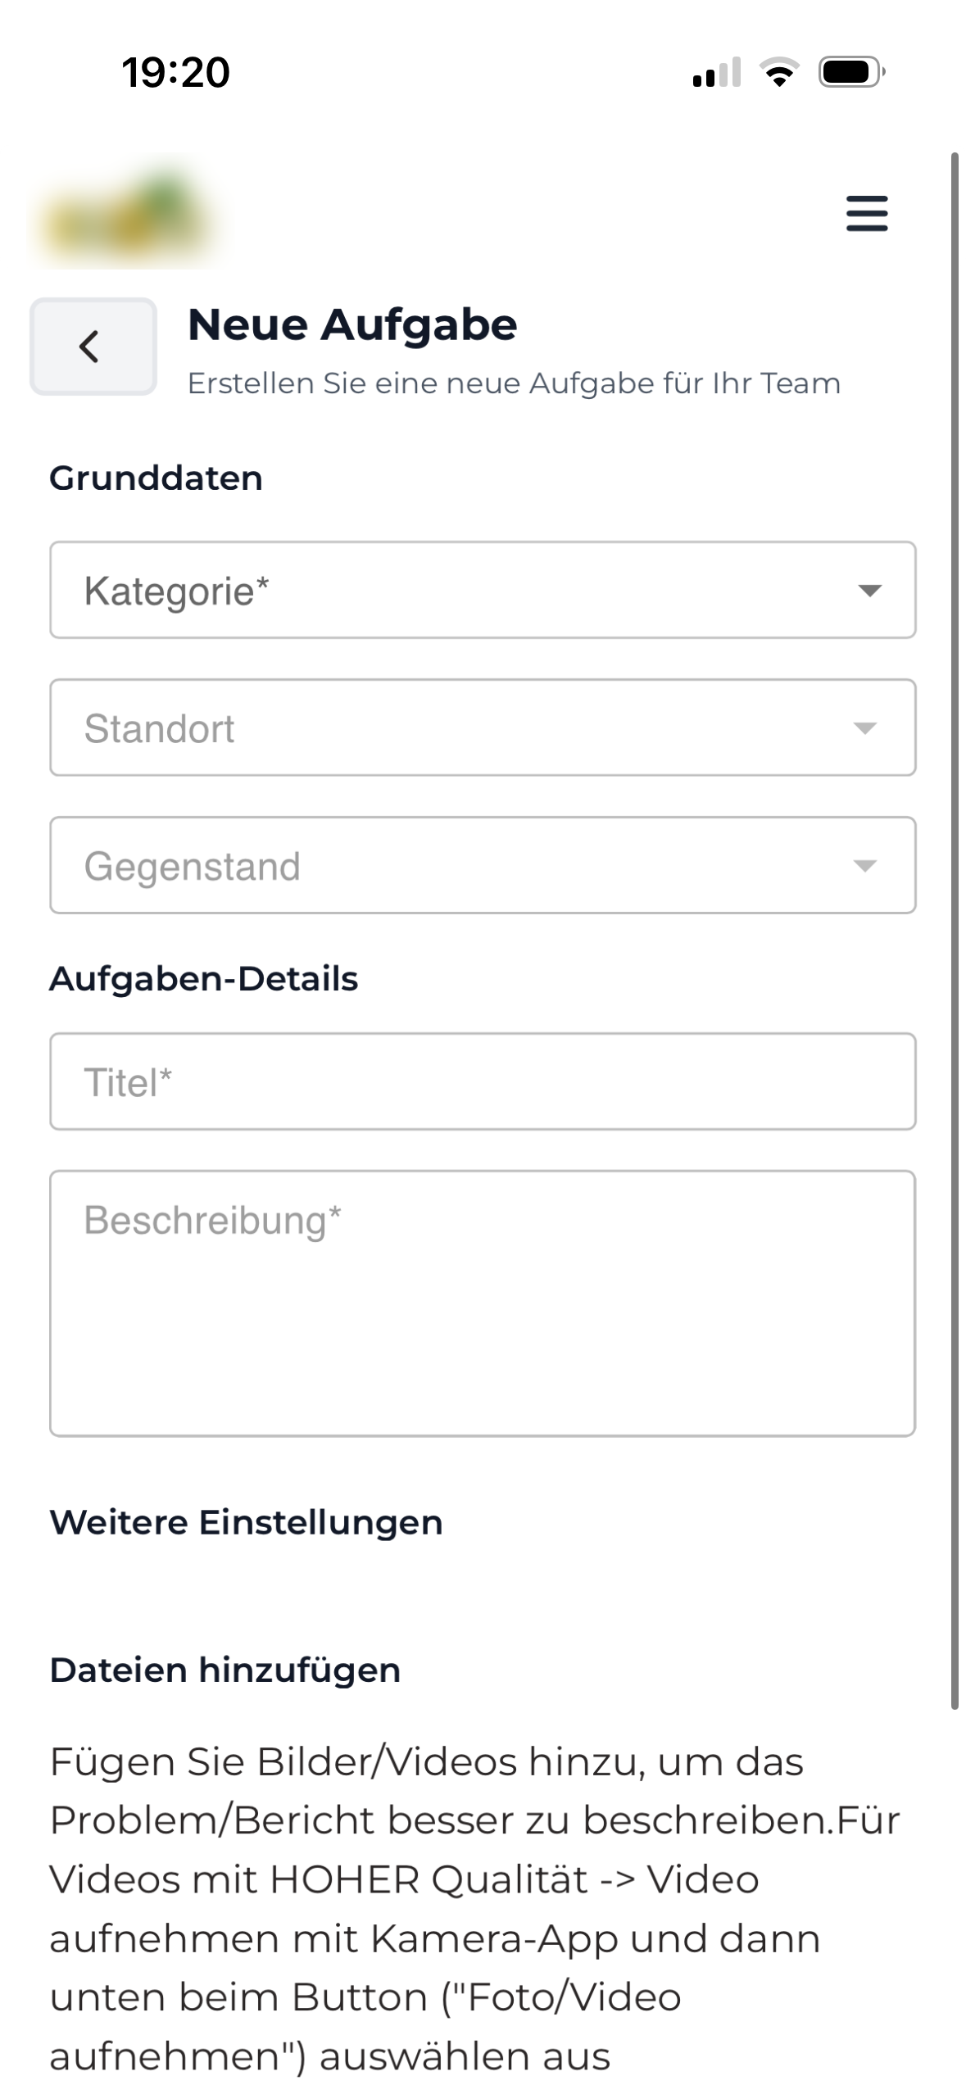Open the hamburger navigation menu
Image resolution: width=966 pixels, height=2094 pixels.
tap(865, 214)
